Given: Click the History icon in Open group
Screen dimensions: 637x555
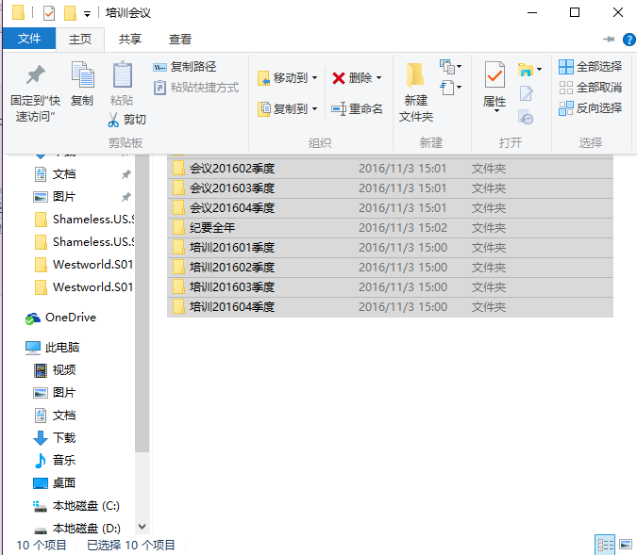Looking at the screenshot, I should pyautogui.click(x=526, y=117).
